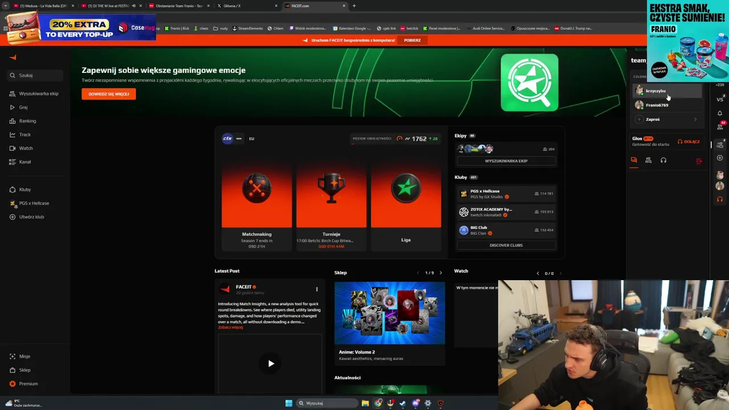Click the DISCOVER CLUBS button
Screen dimensions: 729x410
(x=506, y=245)
